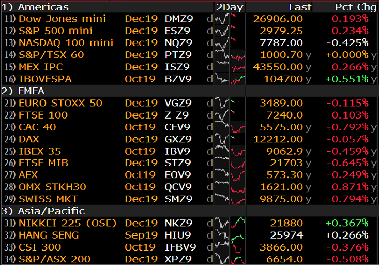Click ticker NQZ9

click(x=178, y=43)
